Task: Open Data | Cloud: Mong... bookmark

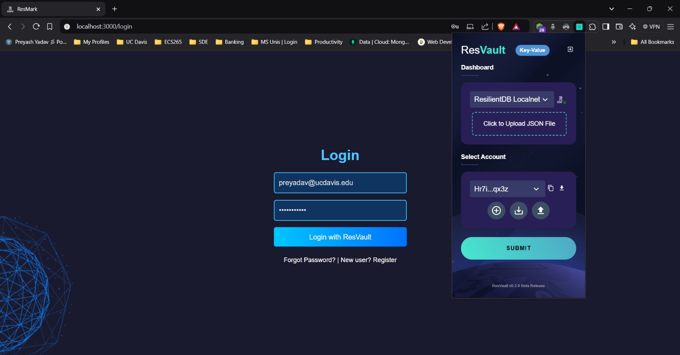Action: point(380,42)
